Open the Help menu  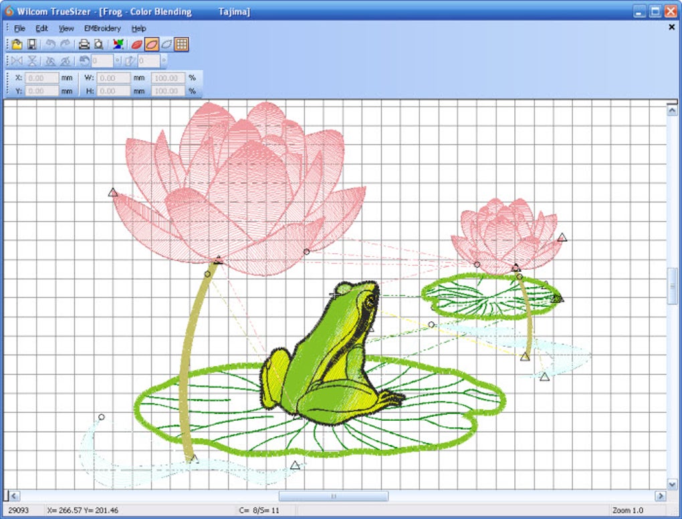pos(138,28)
